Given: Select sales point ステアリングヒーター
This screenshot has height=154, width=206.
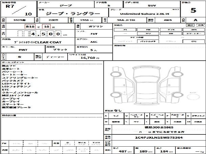Looking at the screenshot, I should [20, 78].
